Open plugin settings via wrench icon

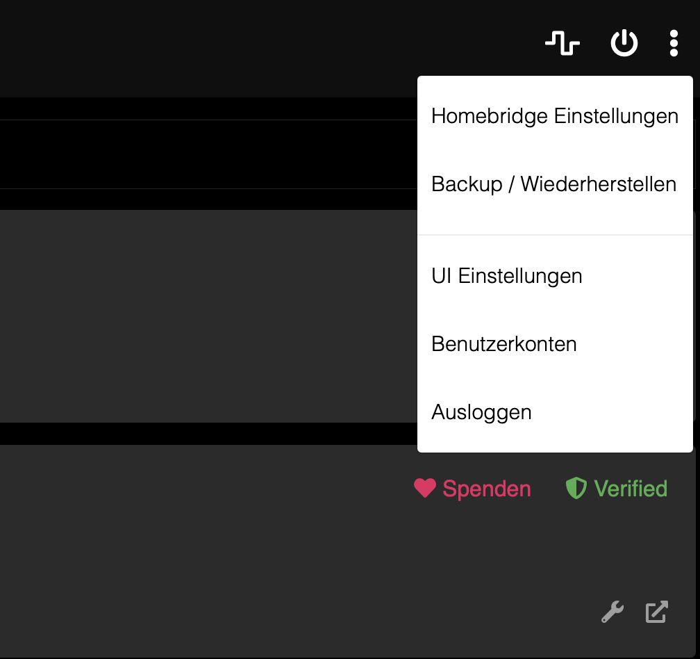pos(612,612)
